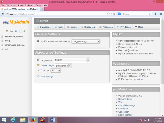164x123 pixels.
Task: Open Microsoft Word from the taskbar
Action: [x=53, y=120]
